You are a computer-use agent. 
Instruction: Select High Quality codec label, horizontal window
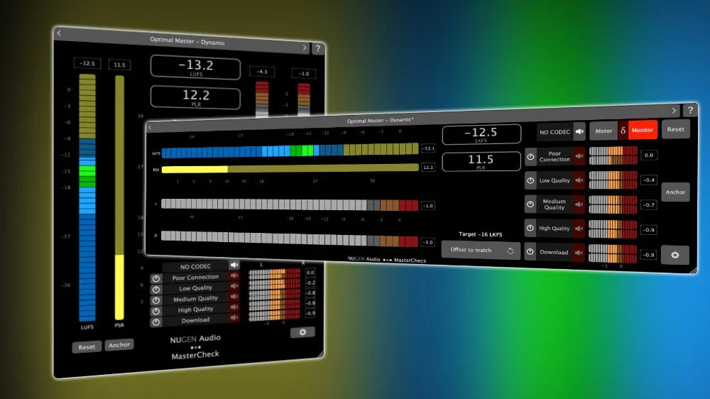tap(555, 229)
